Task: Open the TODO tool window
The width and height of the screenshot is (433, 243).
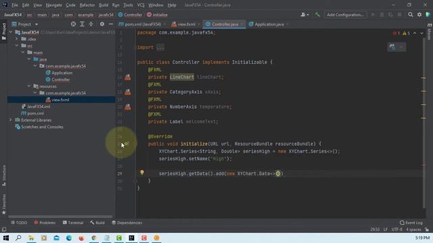Action: 19,223
